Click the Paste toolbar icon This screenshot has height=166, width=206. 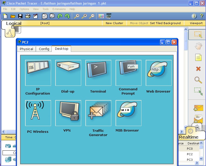[52, 16]
